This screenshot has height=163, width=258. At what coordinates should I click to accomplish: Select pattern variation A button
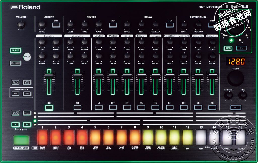[x=15, y=125]
